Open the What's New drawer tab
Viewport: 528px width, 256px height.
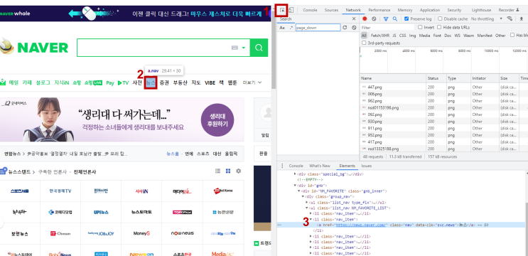[320, 166]
